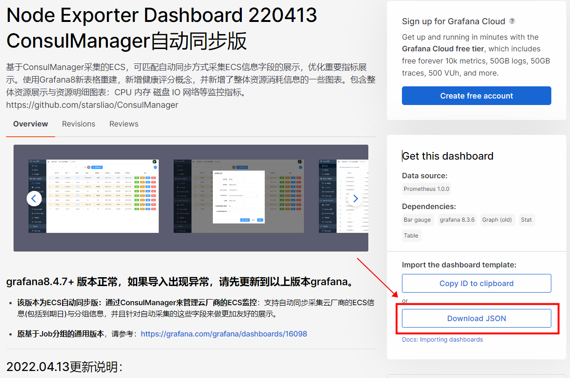
Task: Click the Get this dashboard heading
Action: coord(448,156)
